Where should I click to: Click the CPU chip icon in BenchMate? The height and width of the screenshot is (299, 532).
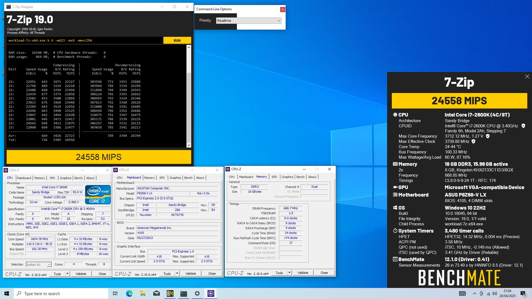click(x=395, y=115)
